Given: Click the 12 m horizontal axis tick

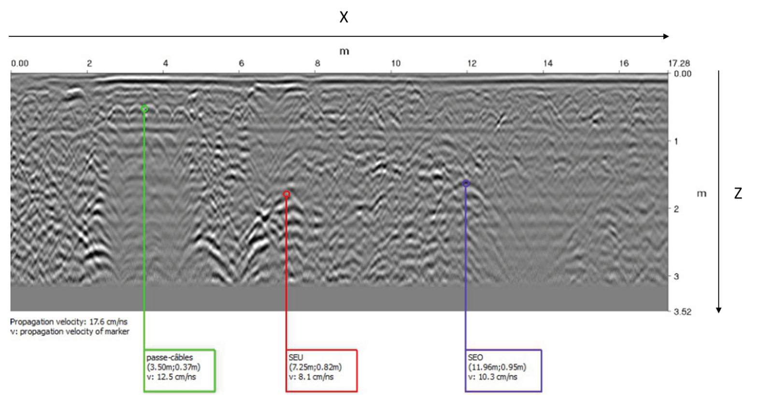Looking at the screenshot, I should click(x=472, y=63).
